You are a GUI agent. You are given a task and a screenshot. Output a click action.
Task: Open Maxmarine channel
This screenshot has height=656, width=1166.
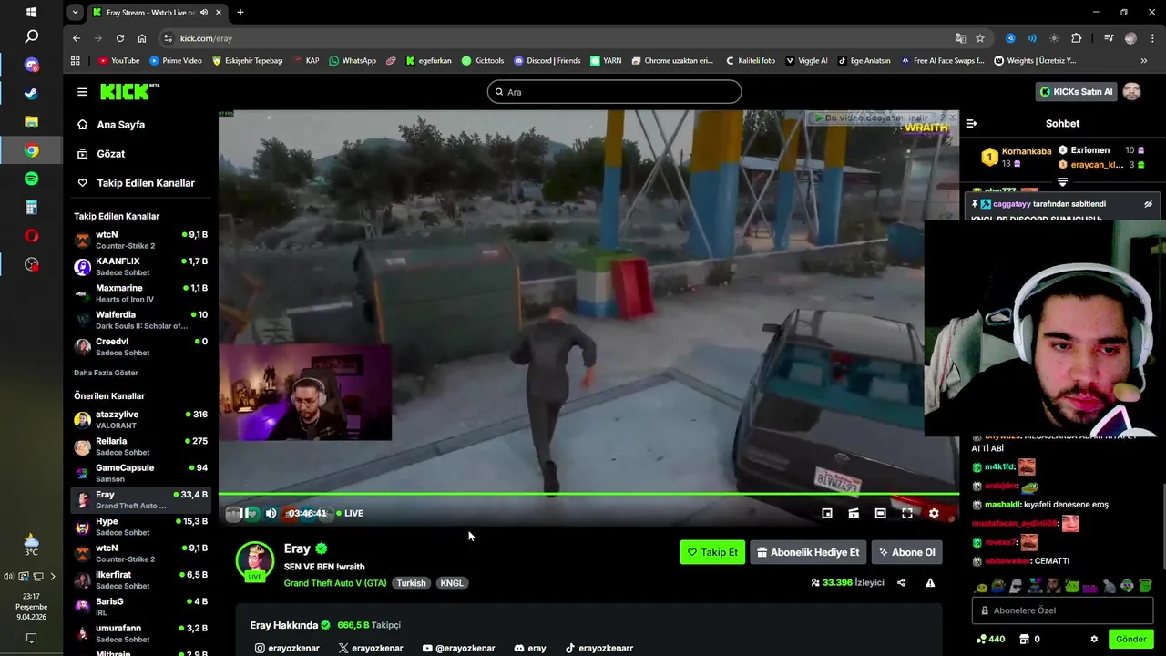point(141,293)
